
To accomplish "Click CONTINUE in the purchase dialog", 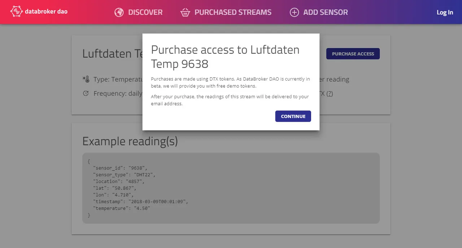I will (293, 116).
